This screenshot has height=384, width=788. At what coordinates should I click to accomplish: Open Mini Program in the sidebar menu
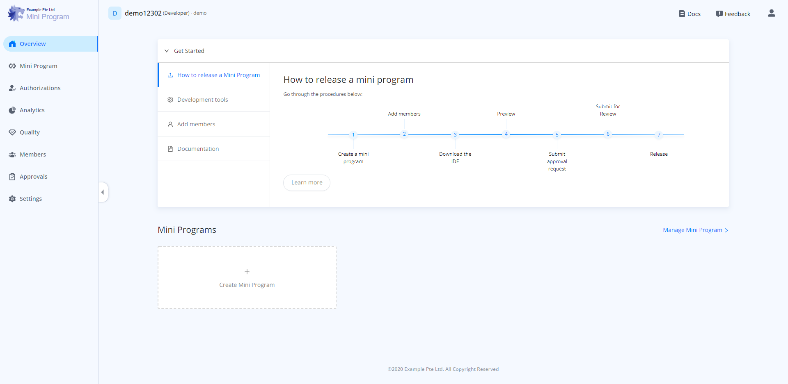pos(38,66)
